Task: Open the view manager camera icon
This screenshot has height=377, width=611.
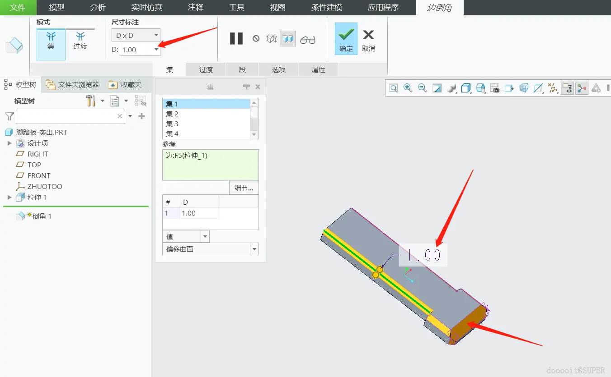Action: click(495, 88)
